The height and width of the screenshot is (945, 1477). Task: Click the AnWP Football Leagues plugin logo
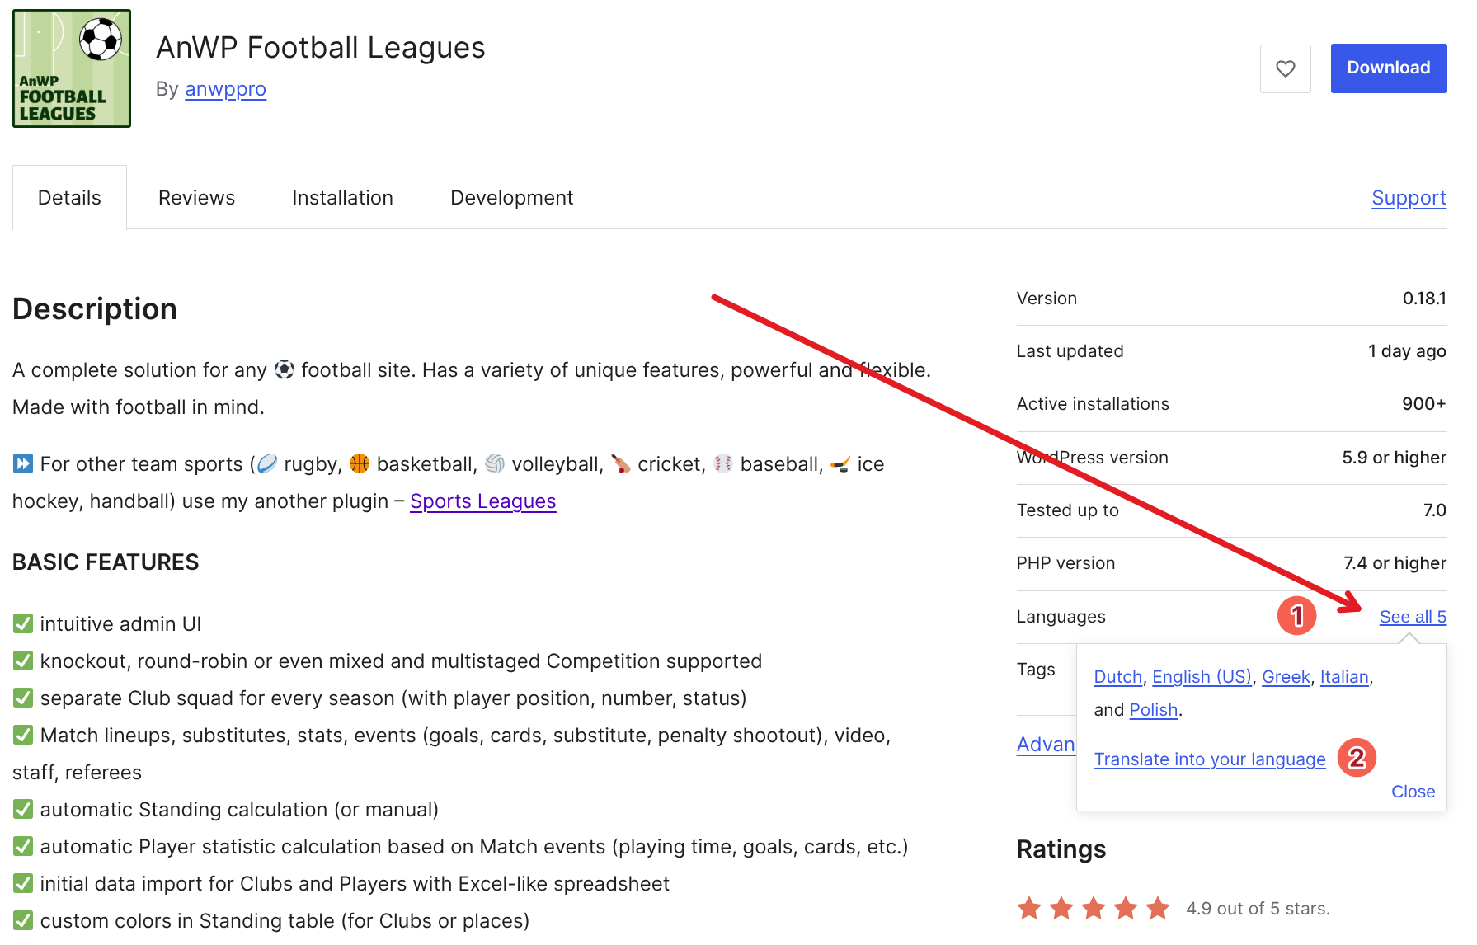72,68
